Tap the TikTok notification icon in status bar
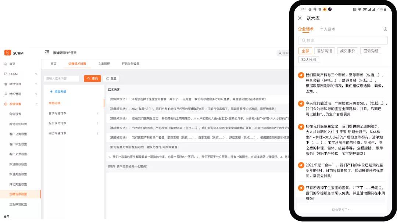The image size is (397, 223). click(330, 9)
